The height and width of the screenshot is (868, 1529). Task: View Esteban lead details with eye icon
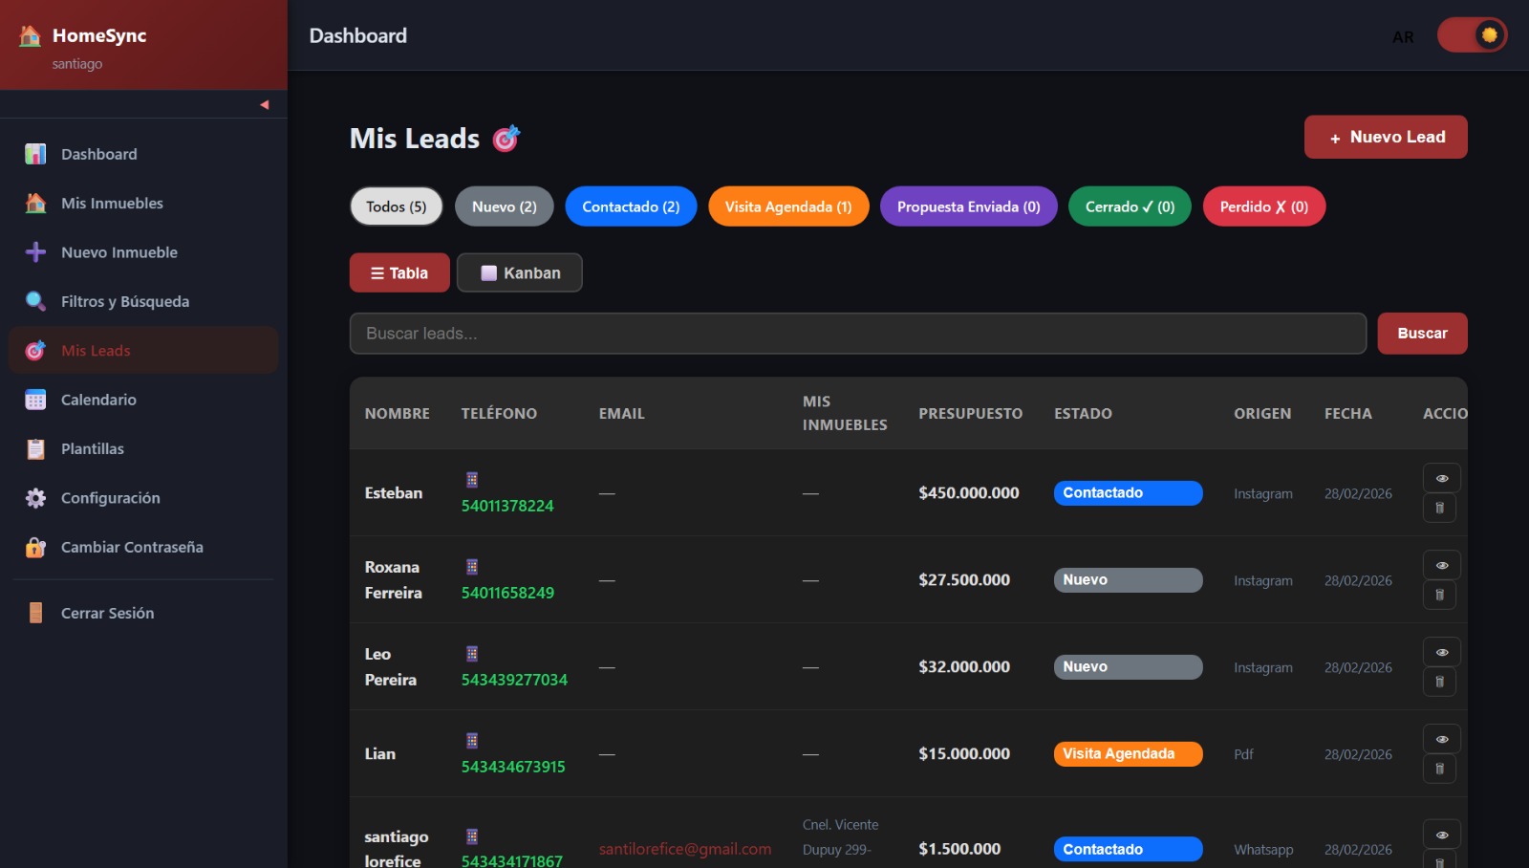coord(1441,478)
